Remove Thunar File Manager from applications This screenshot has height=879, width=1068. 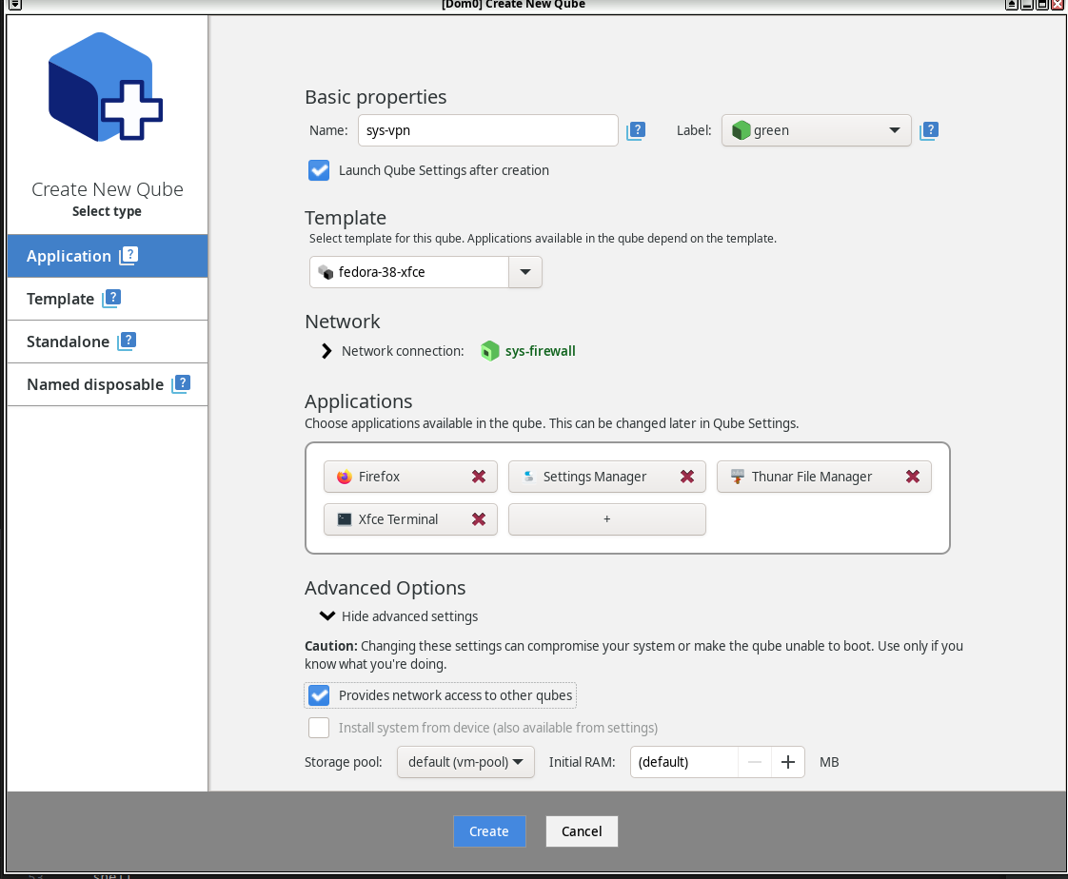tap(913, 477)
